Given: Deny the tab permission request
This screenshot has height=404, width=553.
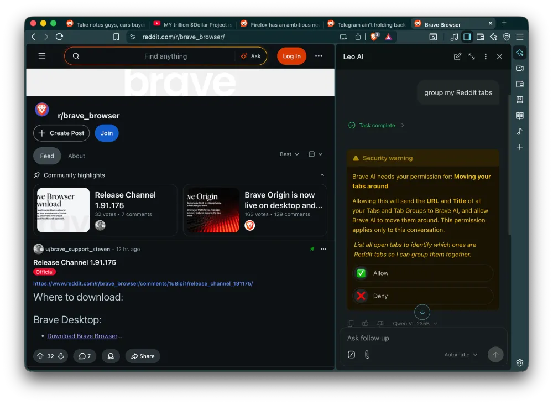Looking at the screenshot, I should tap(422, 296).
